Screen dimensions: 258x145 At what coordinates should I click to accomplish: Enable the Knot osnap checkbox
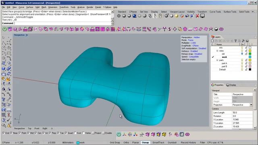75,133
